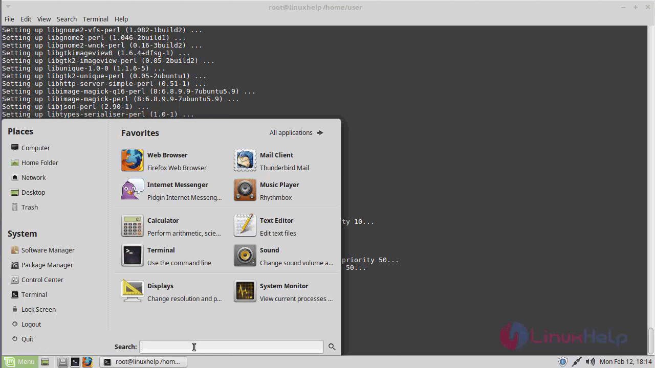Screen dimensions: 655x368
Task: Open Control Center from System list
Action: [x=37, y=280]
